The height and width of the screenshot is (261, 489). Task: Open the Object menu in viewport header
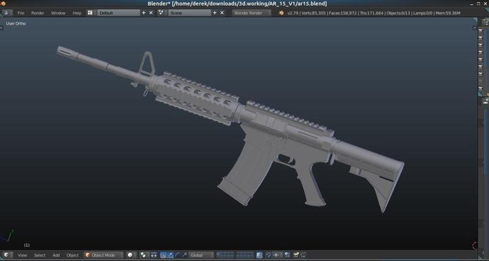tap(72, 255)
